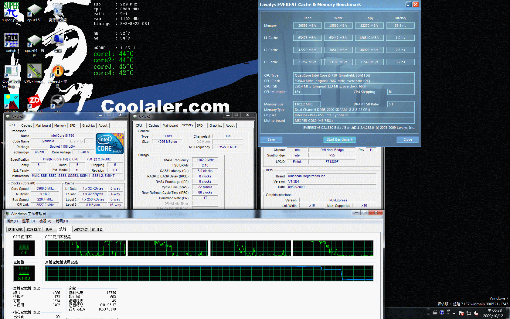The width and height of the screenshot is (510, 319).
Task: Click the muted volume speaker tray icon
Action: tap(476, 313)
